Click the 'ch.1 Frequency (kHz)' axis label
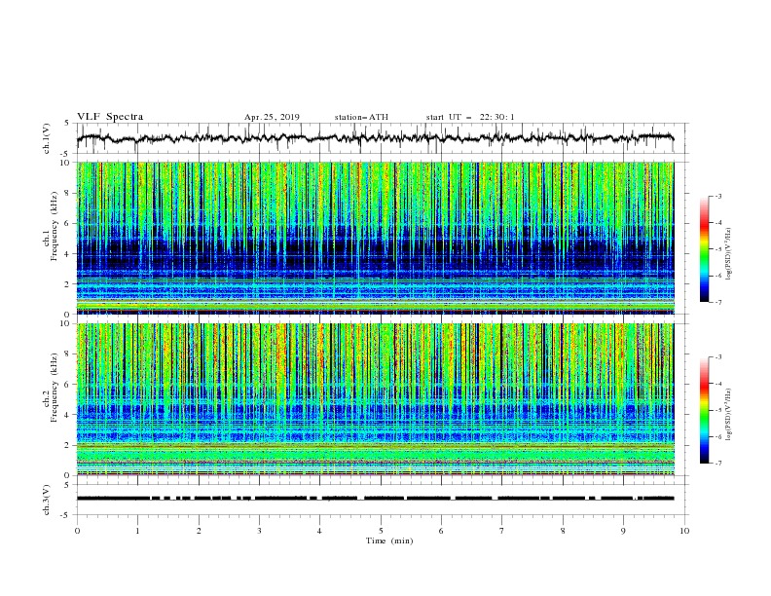This screenshot has height=596, width=771. 52,225
